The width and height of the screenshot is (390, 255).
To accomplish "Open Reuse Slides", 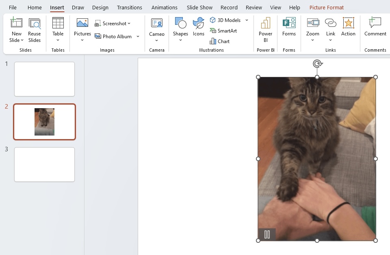I will point(34,30).
